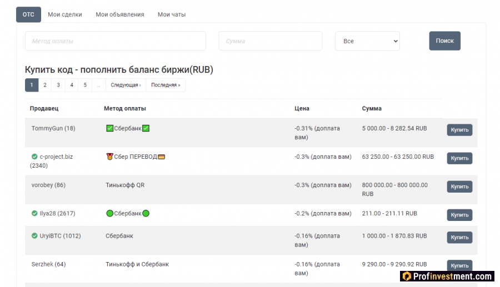The width and height of the screenshot is (500, 287).
Task: Open the Мои сделки tab
Action: point(65,14)
